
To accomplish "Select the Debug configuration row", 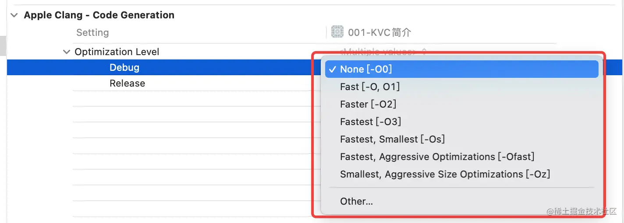I will (124, 68).
